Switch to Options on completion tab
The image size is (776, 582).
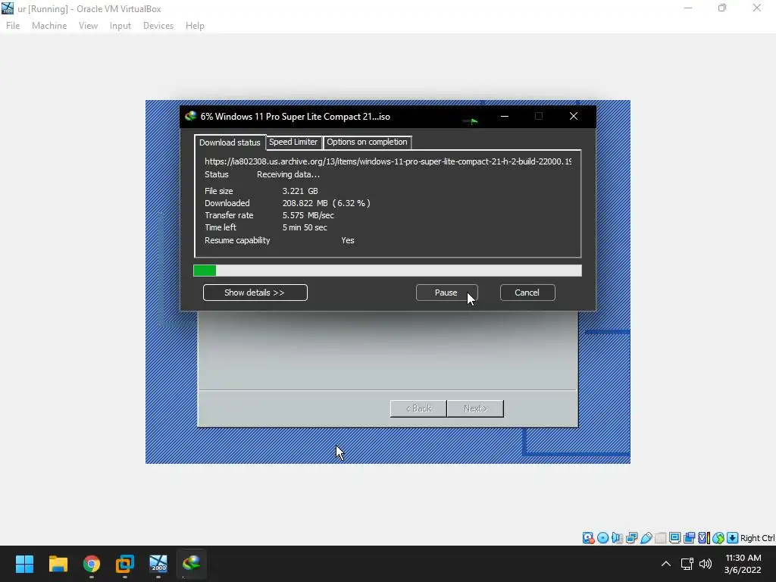click(x=367, y=142)
